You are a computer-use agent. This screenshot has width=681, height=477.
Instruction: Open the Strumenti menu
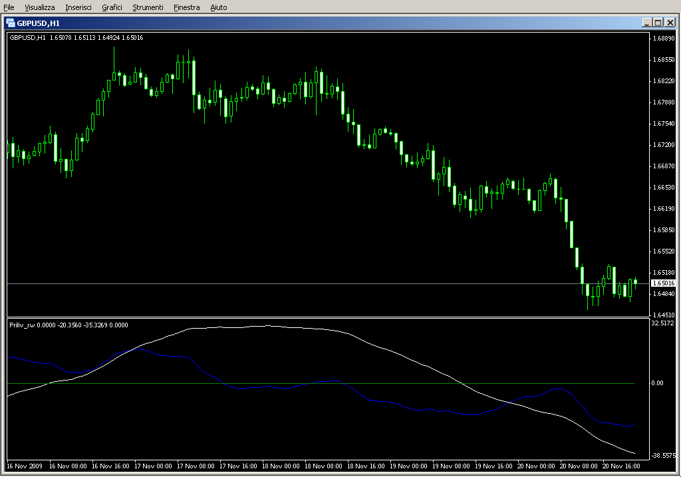click(x=148, y=7)
